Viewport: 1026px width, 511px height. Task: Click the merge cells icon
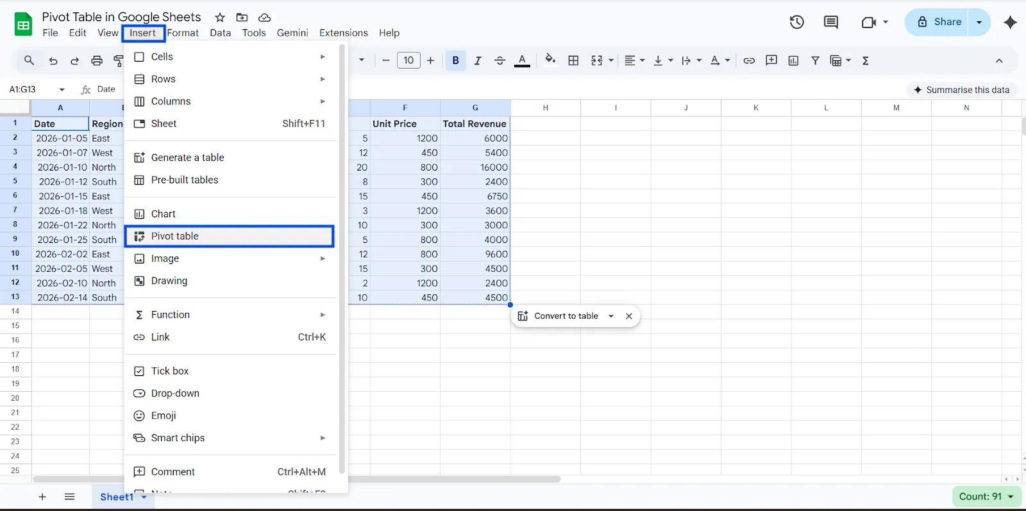point(597,60)
